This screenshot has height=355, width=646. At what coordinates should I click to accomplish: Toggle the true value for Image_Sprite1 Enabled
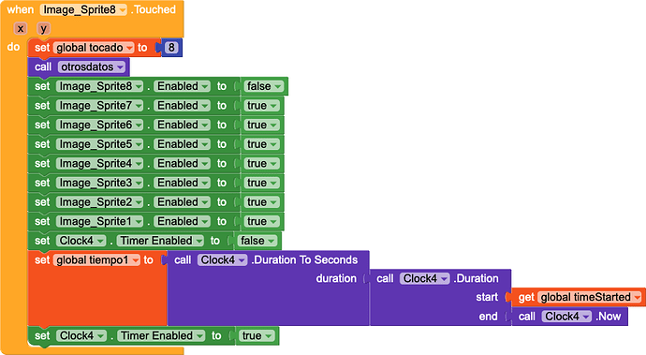click(261, 221)
